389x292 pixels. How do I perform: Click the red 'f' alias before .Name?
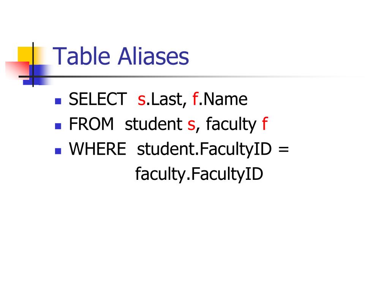195,99
